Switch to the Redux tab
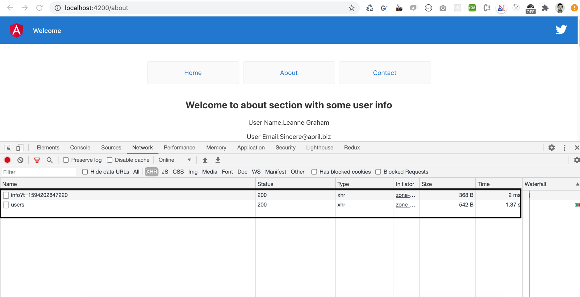The height and width of the screenshot is (297, 580). tap(352, 148)
